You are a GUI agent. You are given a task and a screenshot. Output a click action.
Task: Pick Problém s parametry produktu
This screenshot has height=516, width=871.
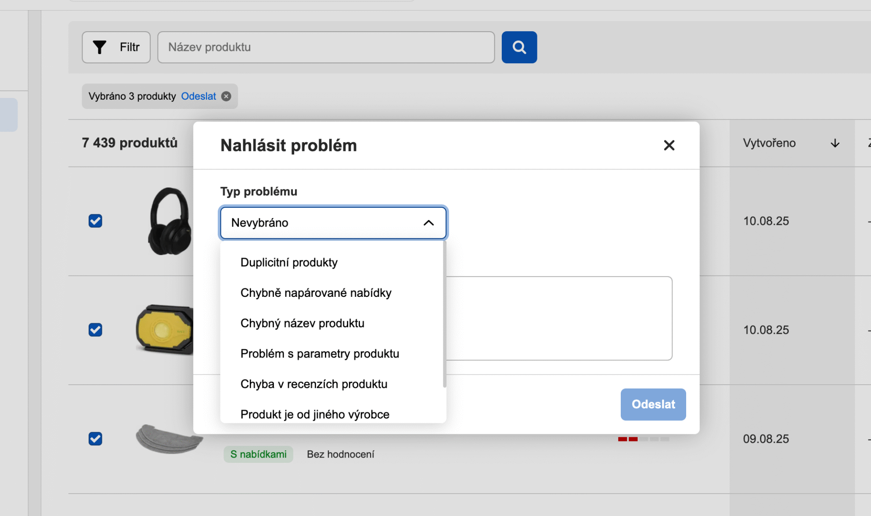click(x=320, y=354)
